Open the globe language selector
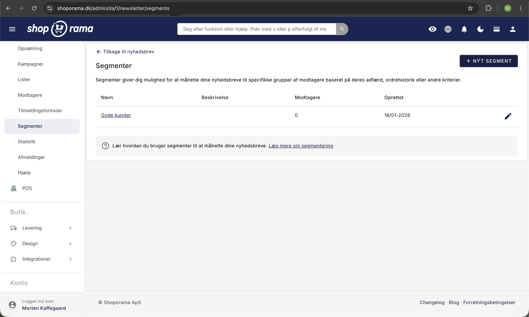This screenshot has width=529, height=317. [x=448, y=29]
